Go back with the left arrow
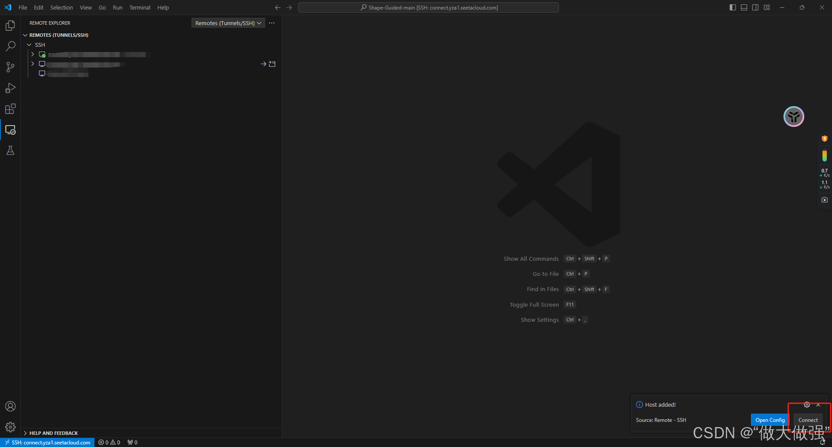 (x=278, y=7)
